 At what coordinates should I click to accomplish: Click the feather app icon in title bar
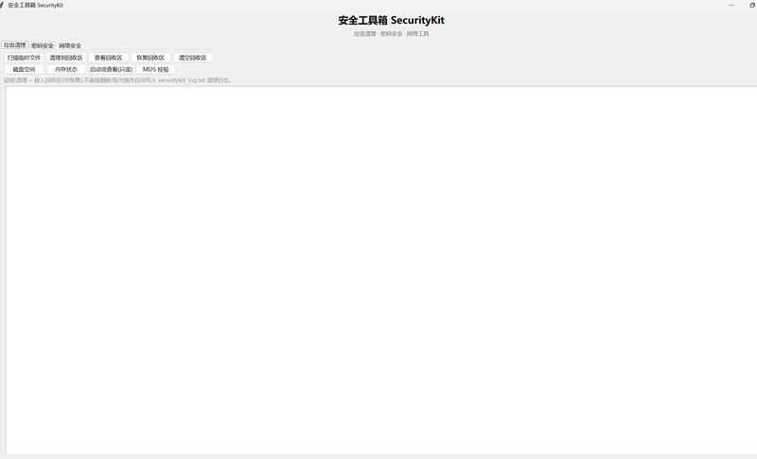(x=2, y=5)
